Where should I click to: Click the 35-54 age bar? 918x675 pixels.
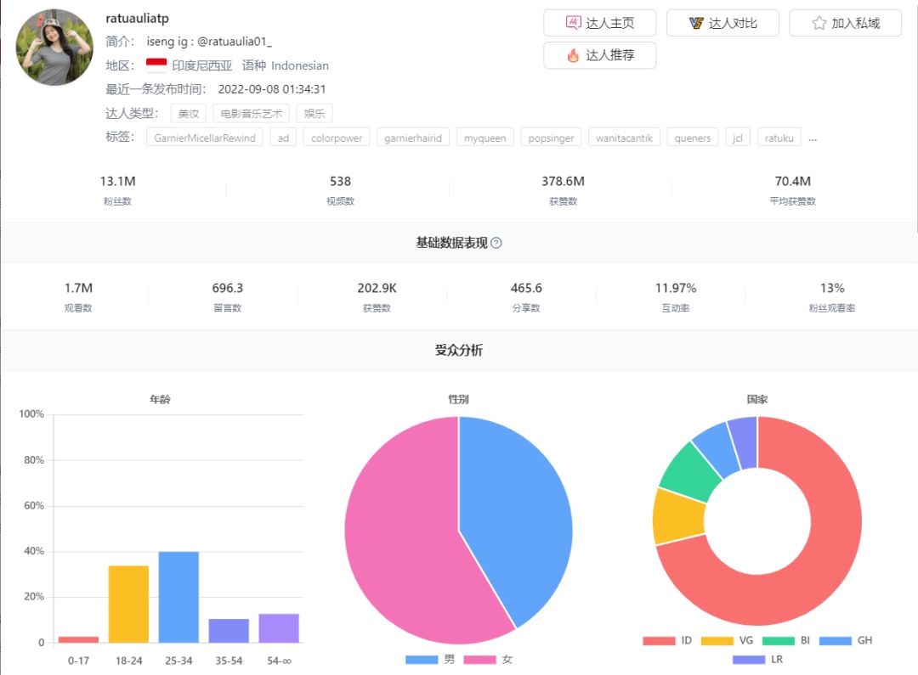point(229,631)
